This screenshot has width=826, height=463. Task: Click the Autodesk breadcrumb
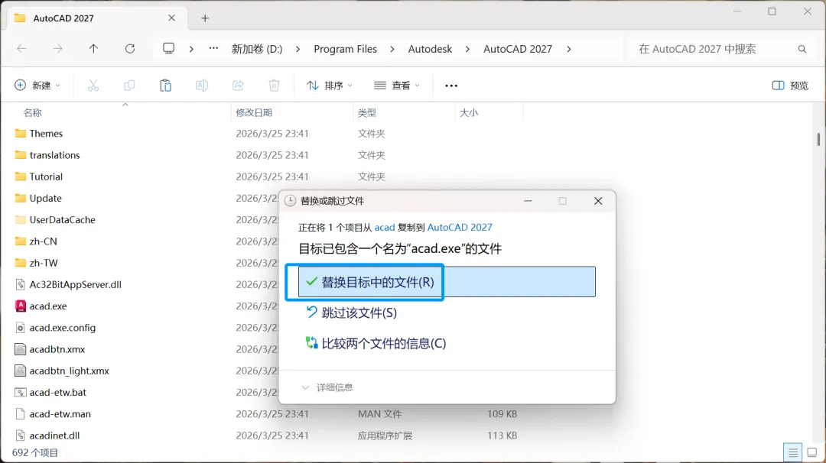tap(430, 49)
